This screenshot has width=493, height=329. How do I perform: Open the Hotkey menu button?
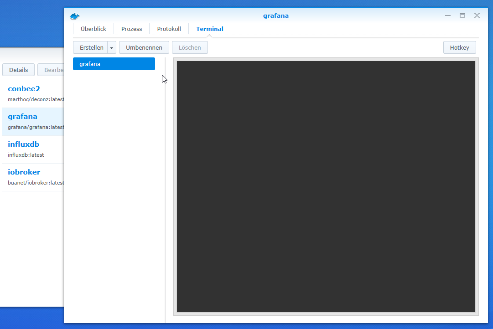459,47
